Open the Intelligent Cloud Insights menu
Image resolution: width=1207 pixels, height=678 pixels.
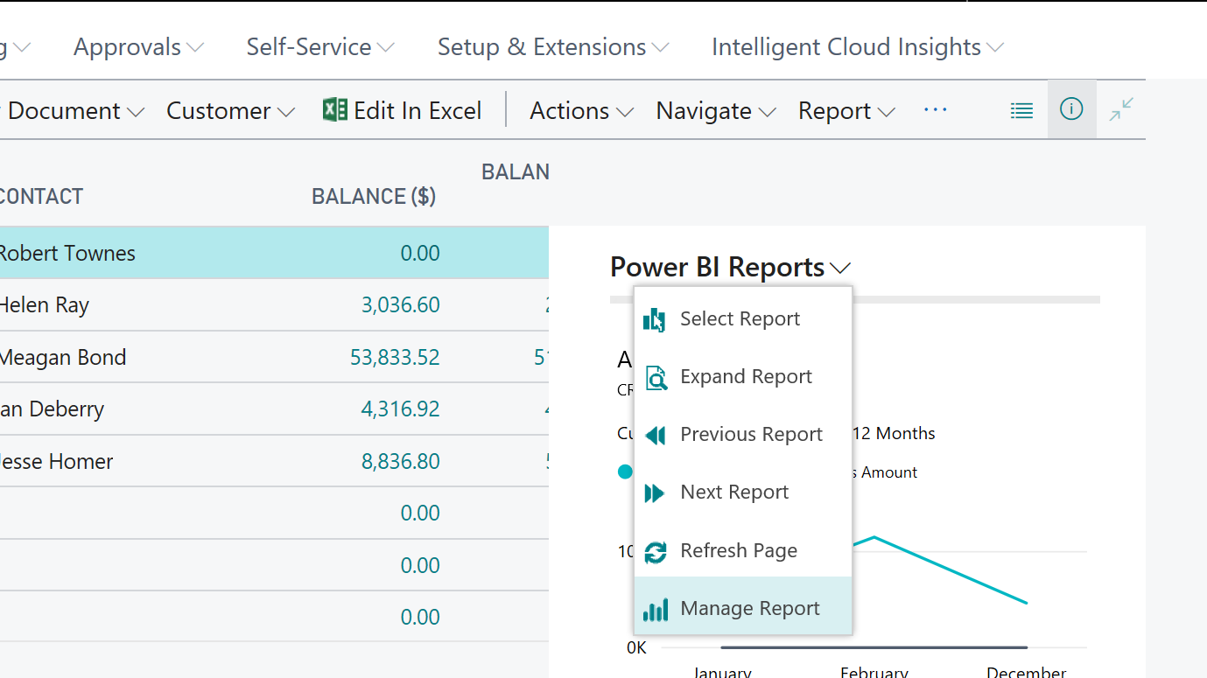click(857, 47)
